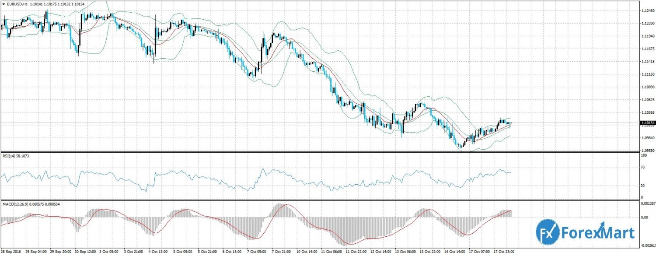Click the MACD 0.001357 scale label
The image size is (656, 256).
[x=648, y=204]
